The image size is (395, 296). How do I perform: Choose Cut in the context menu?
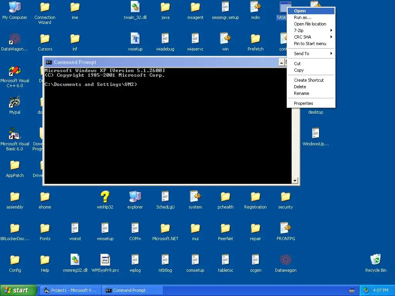311,64
